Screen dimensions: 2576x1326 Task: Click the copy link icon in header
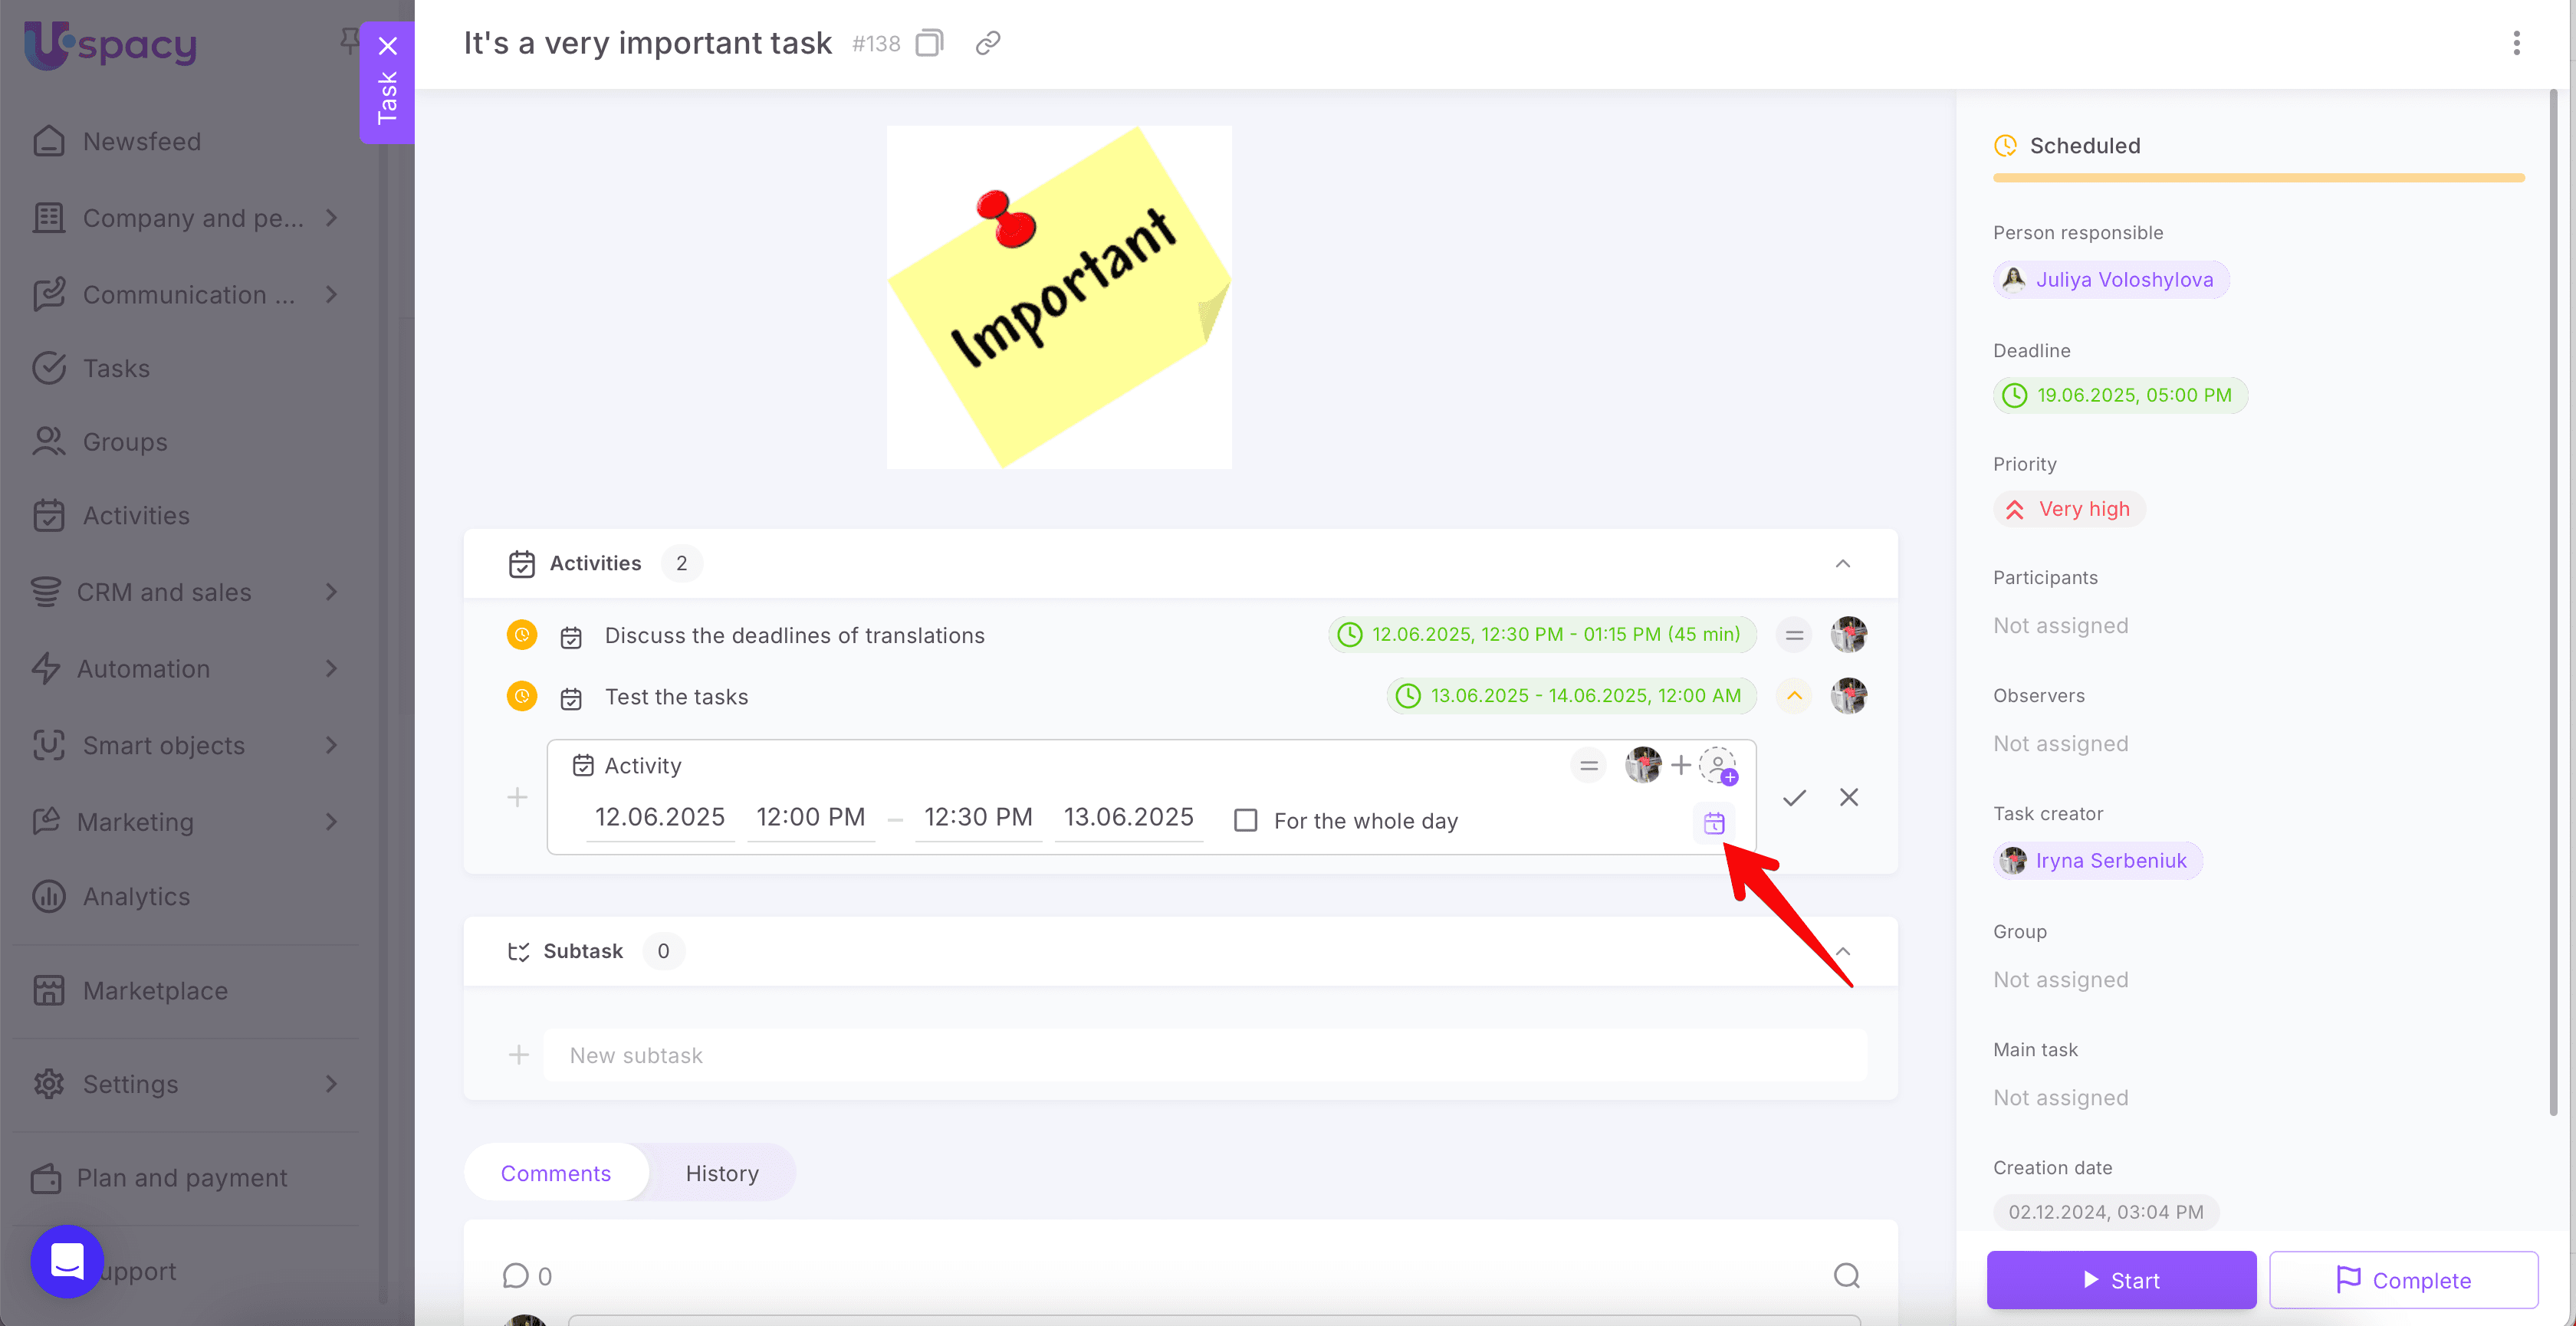(x=988, y=43)
